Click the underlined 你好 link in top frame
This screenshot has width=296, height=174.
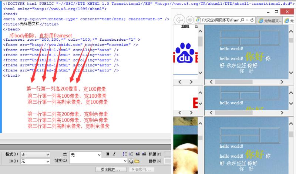[241, 65]
